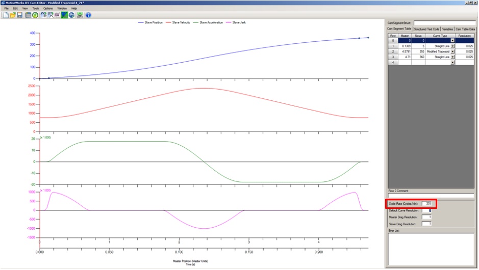Click the green and blue graph toolbar icon

click(x=64, y=15)
